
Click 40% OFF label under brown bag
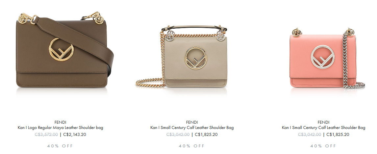click(x=60, y=146)
